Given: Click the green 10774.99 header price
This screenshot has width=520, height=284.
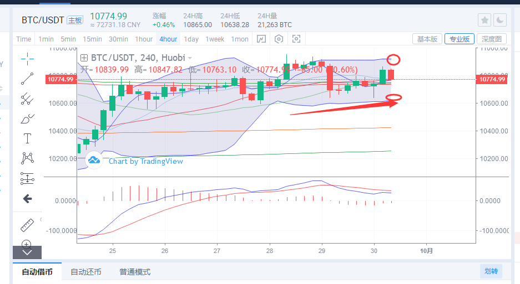Looking at the screenshot, I should tap(108, 16).
